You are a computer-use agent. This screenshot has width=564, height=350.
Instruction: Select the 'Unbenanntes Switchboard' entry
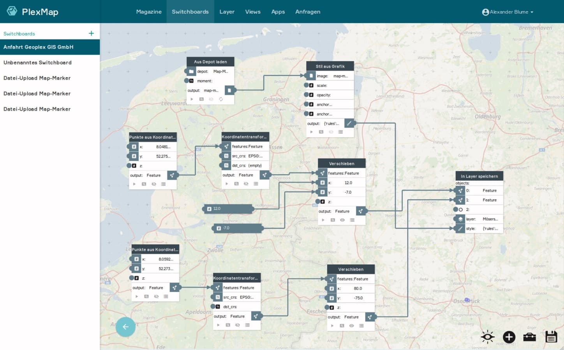pyautogui.click(x=37, y=62)
